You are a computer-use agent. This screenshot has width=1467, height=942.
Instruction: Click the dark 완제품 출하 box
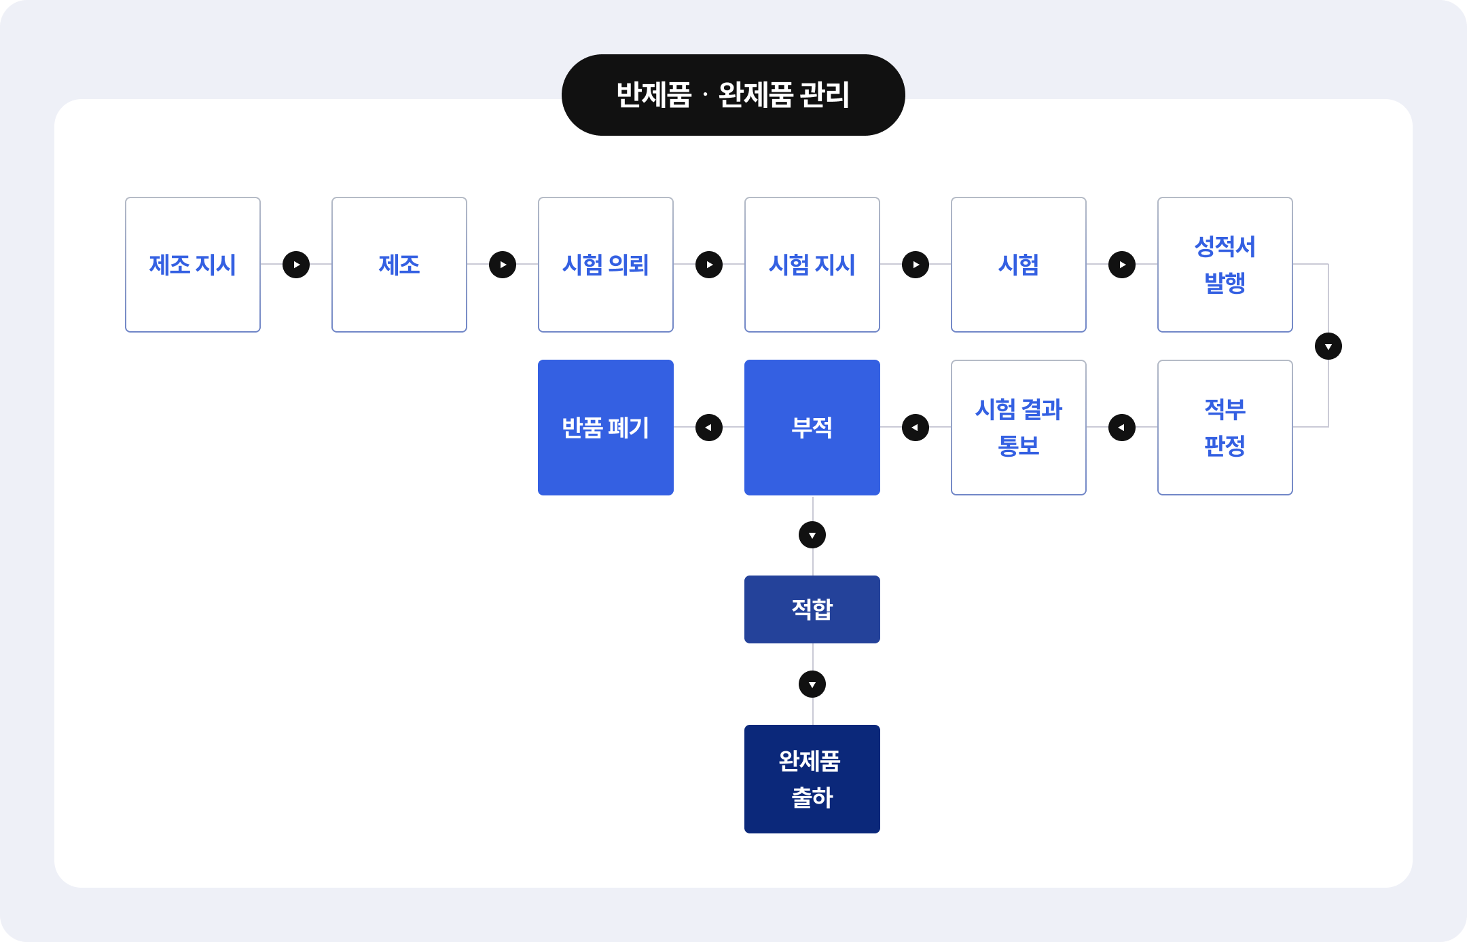click(812, 779)
